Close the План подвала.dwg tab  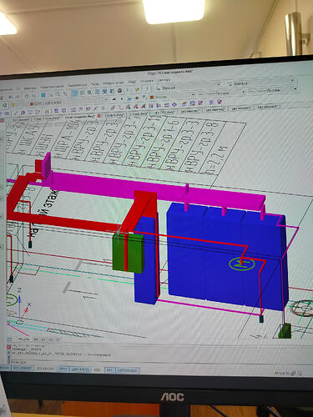tap(99, 116)
